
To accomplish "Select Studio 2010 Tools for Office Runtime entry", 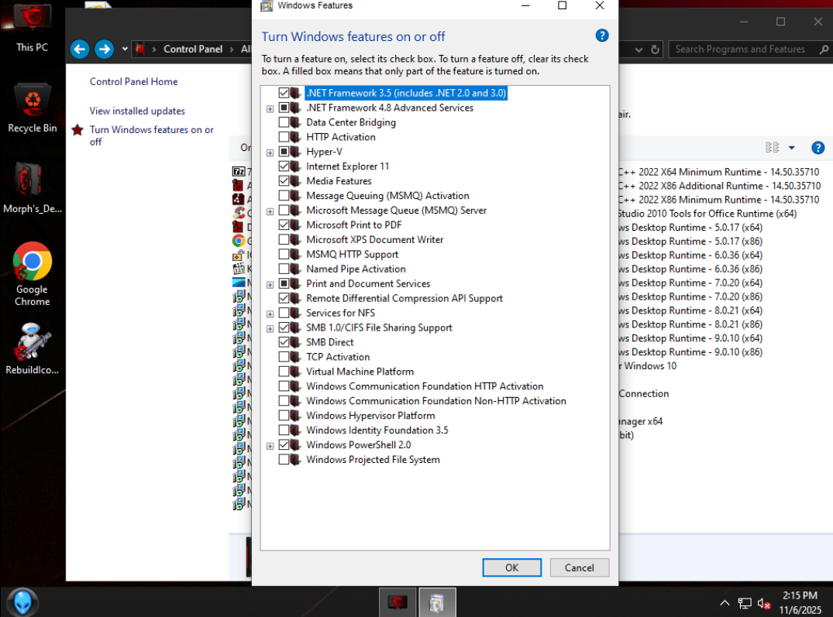I will [707, 213].
